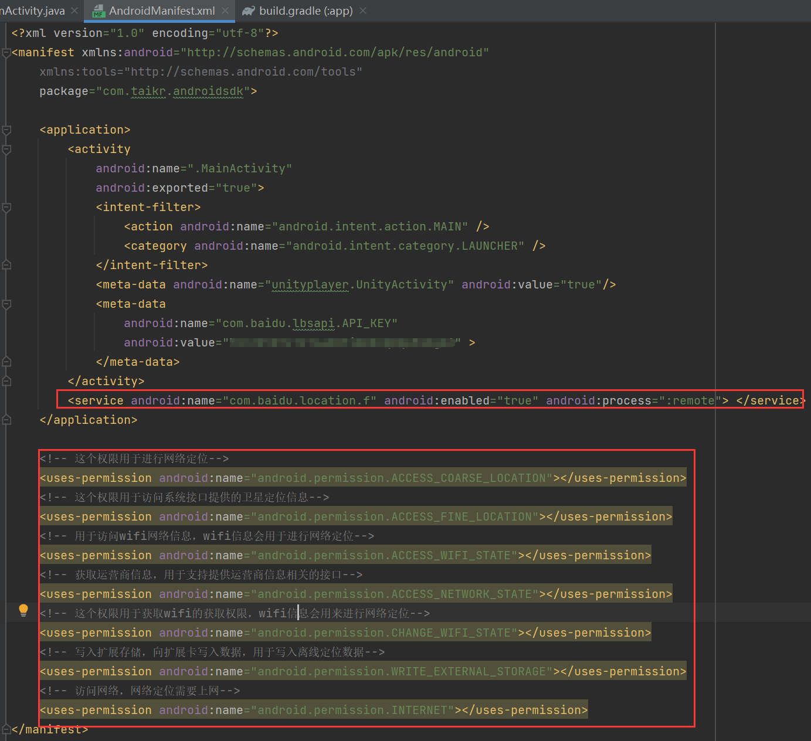Click the xml version="1.0" declaration line

[x=145, y=33]
